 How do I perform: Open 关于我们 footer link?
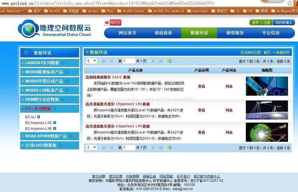click(183, 176)
